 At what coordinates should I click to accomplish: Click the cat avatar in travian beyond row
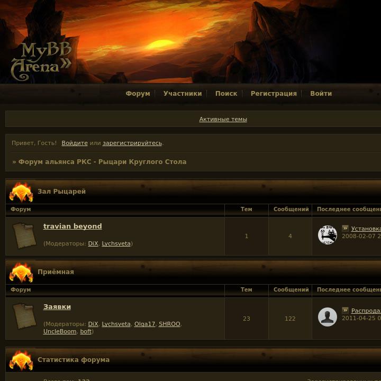[x=328, y=235]
